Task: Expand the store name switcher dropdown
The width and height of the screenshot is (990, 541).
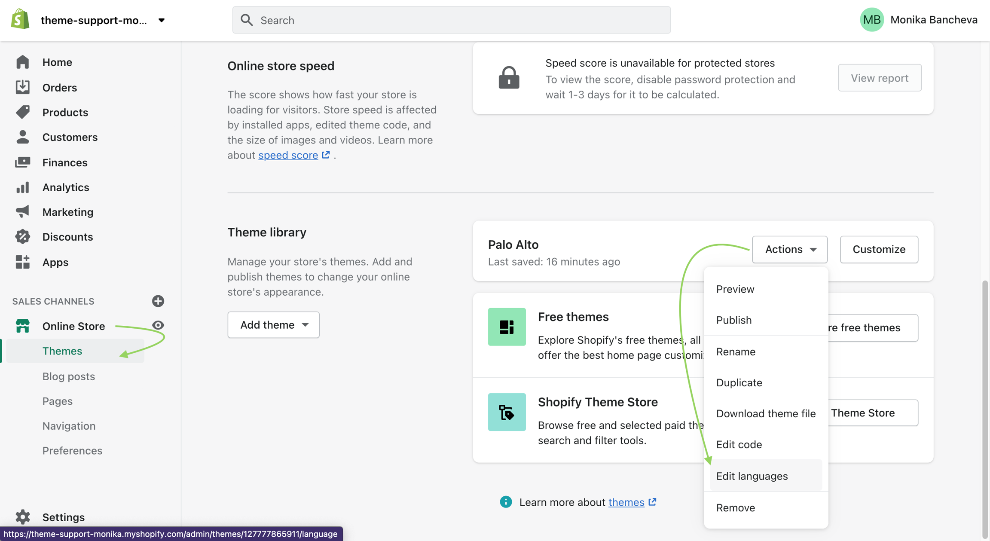Action: coord(162,20)
